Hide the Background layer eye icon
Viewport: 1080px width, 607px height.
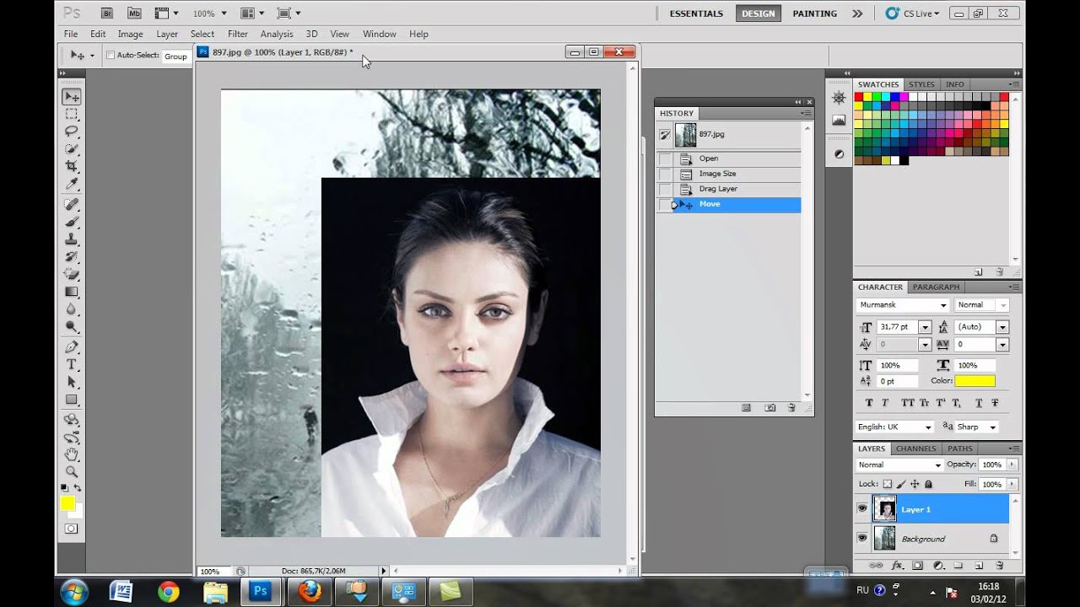pyautogui.click(x=862, y=538)
